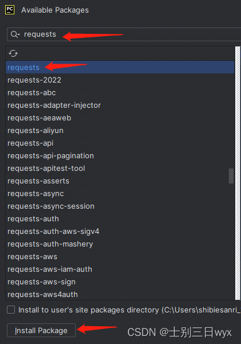The width and height of the screenshot is (241, 344).
Task: Select requests-asserts package
Action: click(120, 181)
